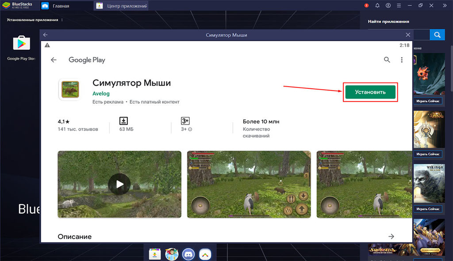Open Google Play three-dot options menu

(x=402, y=60)
